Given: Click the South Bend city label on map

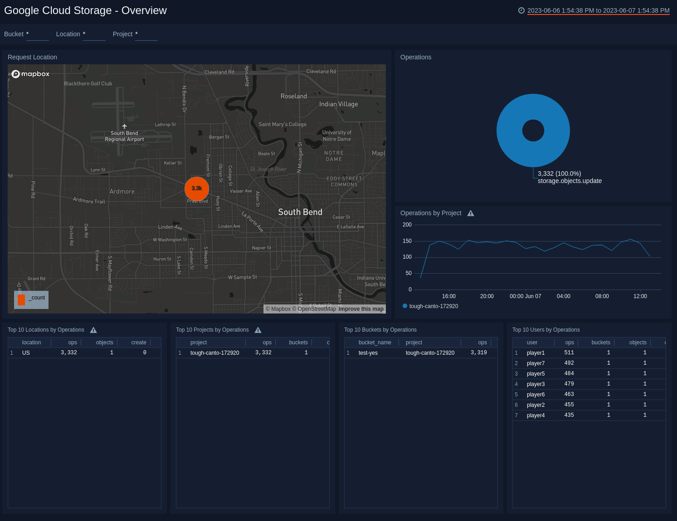Looking at the screenshot, I should 300,212.
